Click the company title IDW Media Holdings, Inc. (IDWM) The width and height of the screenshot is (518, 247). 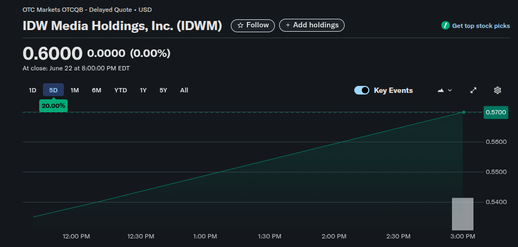[122, 26]
